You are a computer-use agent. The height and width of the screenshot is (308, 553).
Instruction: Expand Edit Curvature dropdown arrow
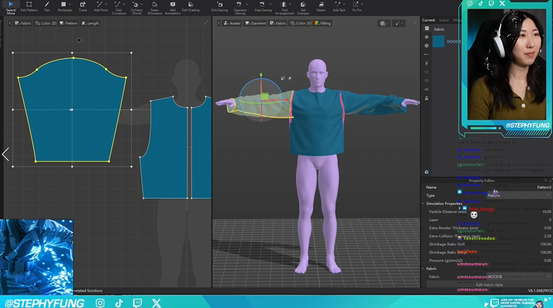(124, 4)
